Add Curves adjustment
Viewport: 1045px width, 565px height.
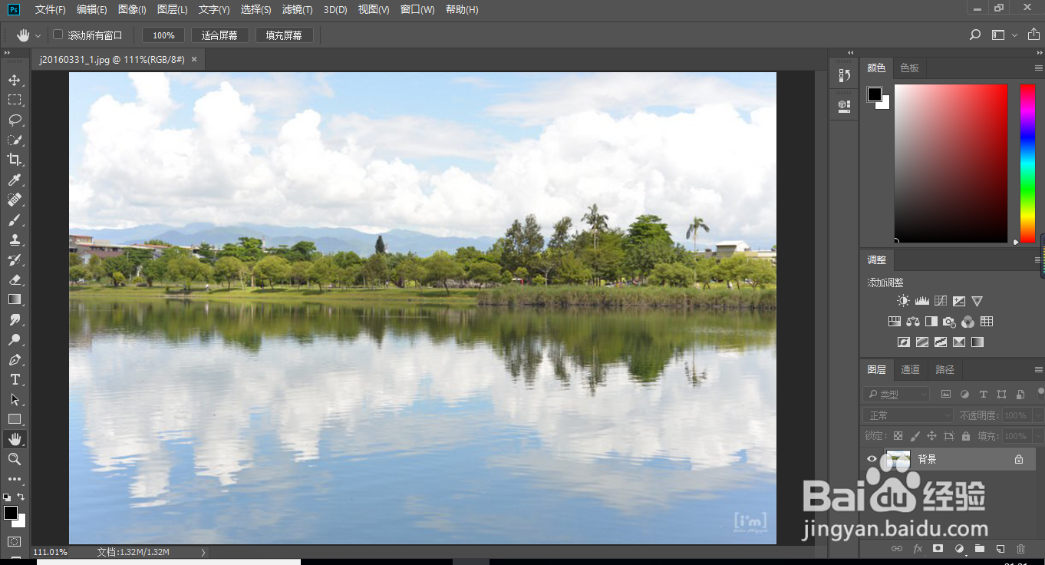[940, 302]
